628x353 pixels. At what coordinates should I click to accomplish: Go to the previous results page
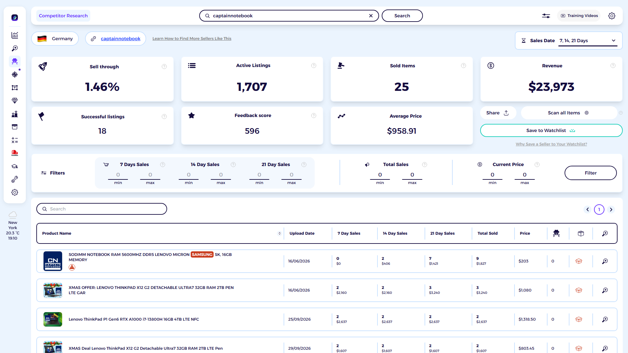pyautogui.click(x=587, y=210)
